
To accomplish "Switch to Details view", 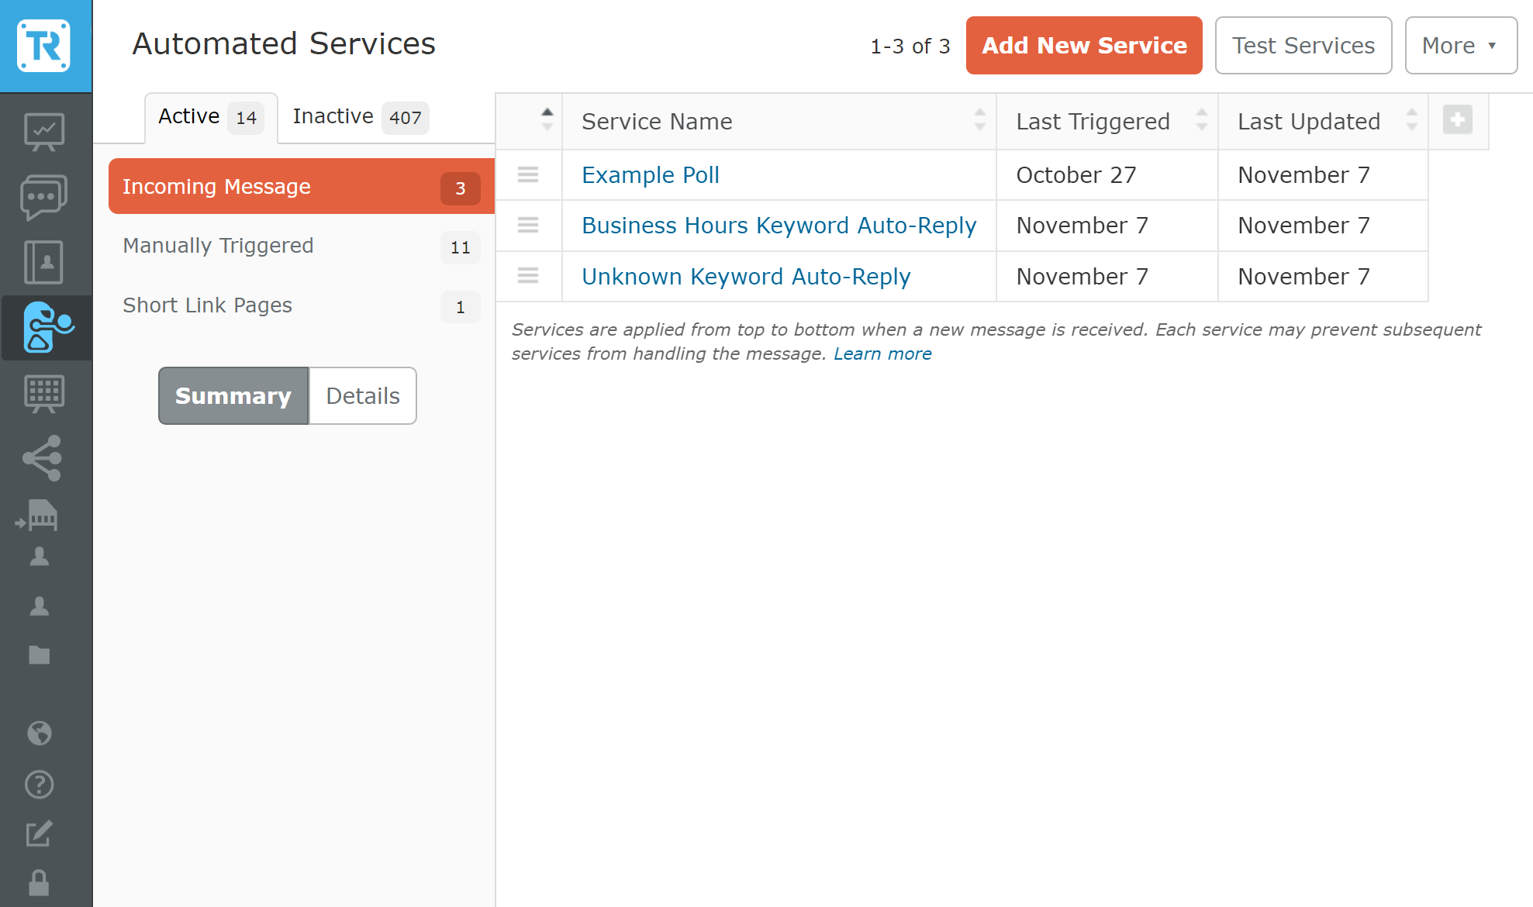I will [x=361, y=395].
